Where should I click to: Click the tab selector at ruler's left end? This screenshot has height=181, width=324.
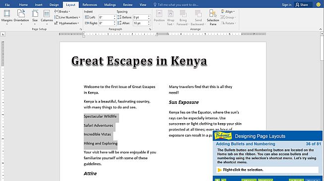click(3, 34)
